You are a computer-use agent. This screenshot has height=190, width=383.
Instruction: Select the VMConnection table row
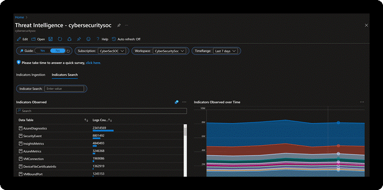(100, 159)
